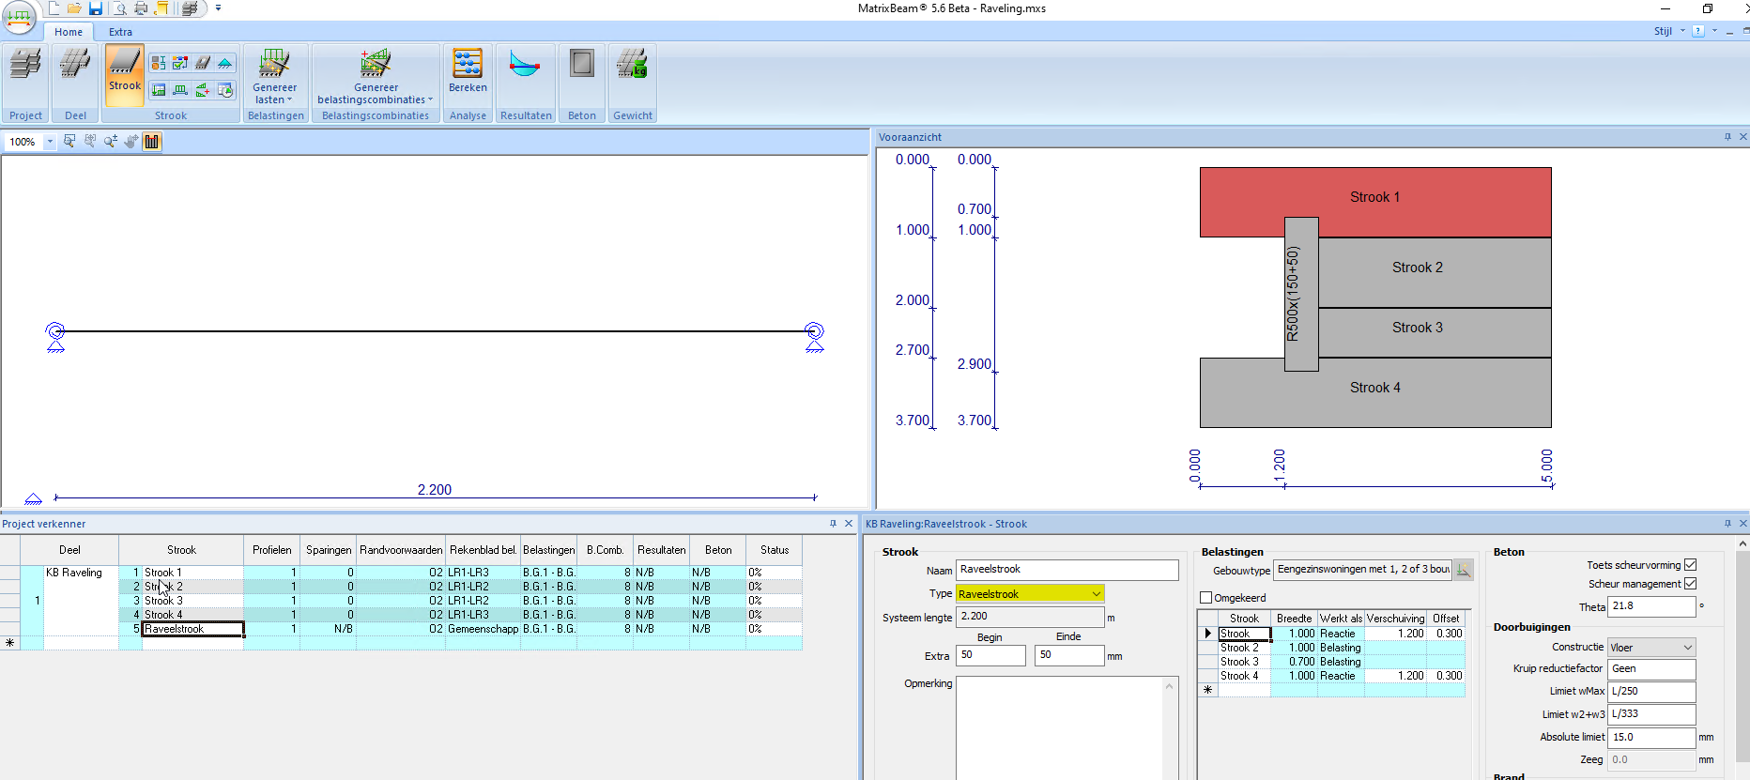Open the quick access toolbar customize arrow
Screen dimensions: 1750x780
(218, 8)
